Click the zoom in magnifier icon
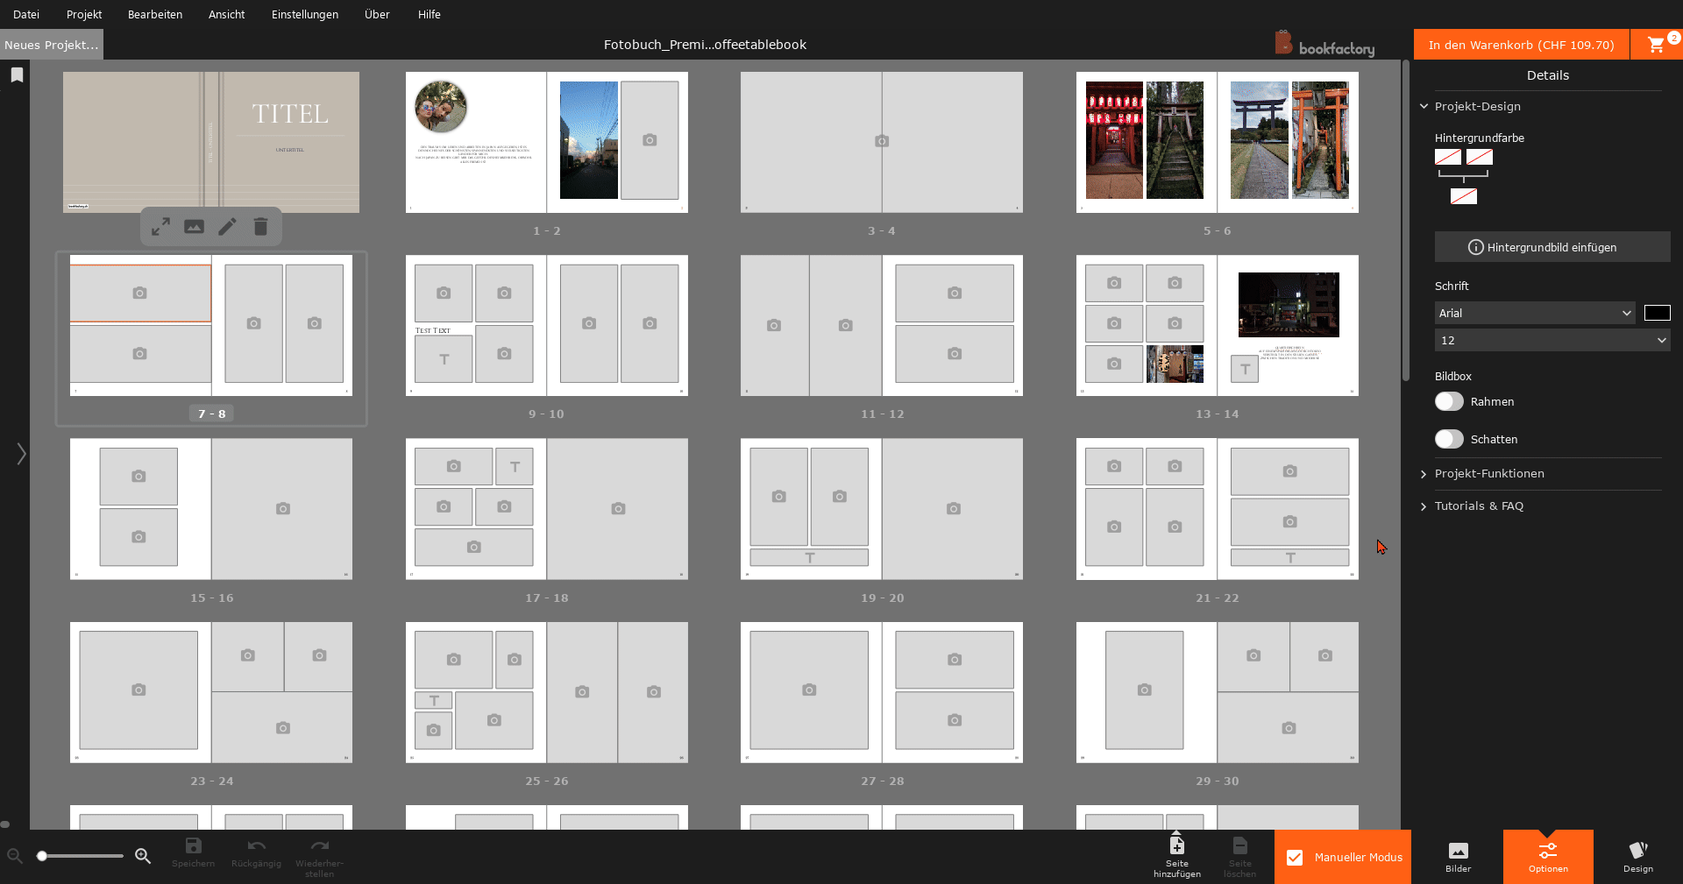The image size is (1683, 884). click(143, 856)
